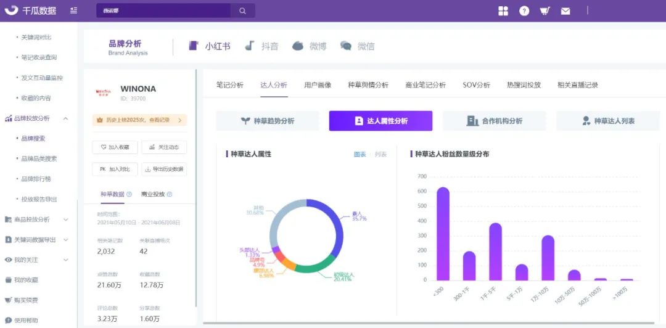This screenshot has height=328, width=666.
Task: Open sidebar item 品牌搜索
Action: click(x=33, y=139)
